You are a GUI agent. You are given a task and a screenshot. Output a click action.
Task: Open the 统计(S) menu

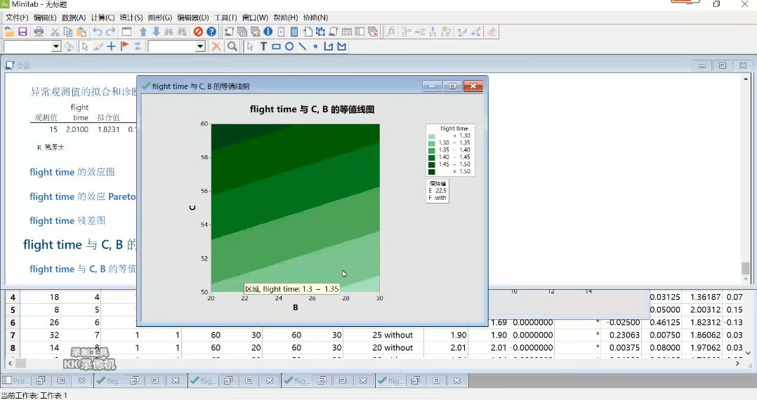tap(131, 18)
